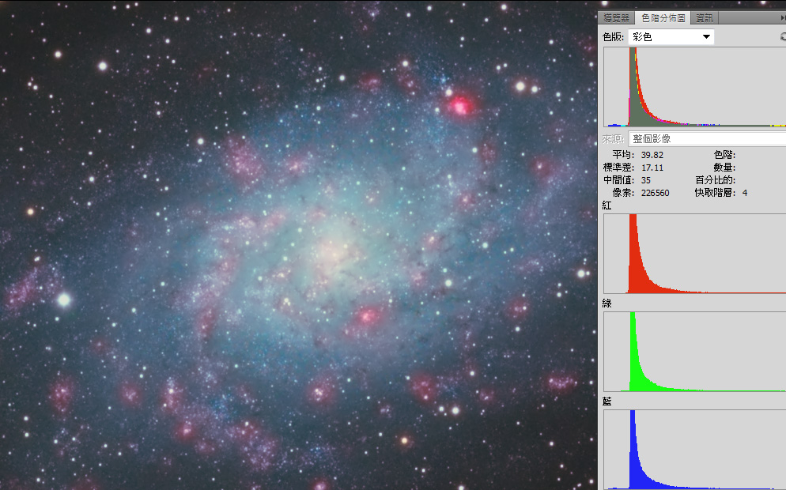This screenshot has width=786, height=490.
Task: Click the 平均 value 39.82
Action: [x=652, y=155]
